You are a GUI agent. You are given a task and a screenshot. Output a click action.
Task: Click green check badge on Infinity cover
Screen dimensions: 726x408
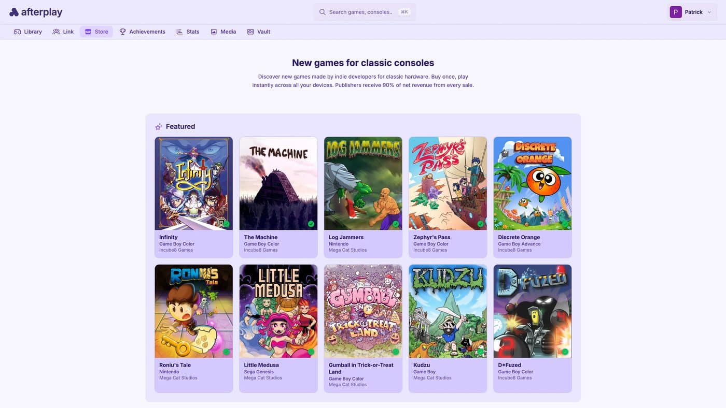[226, 224]
